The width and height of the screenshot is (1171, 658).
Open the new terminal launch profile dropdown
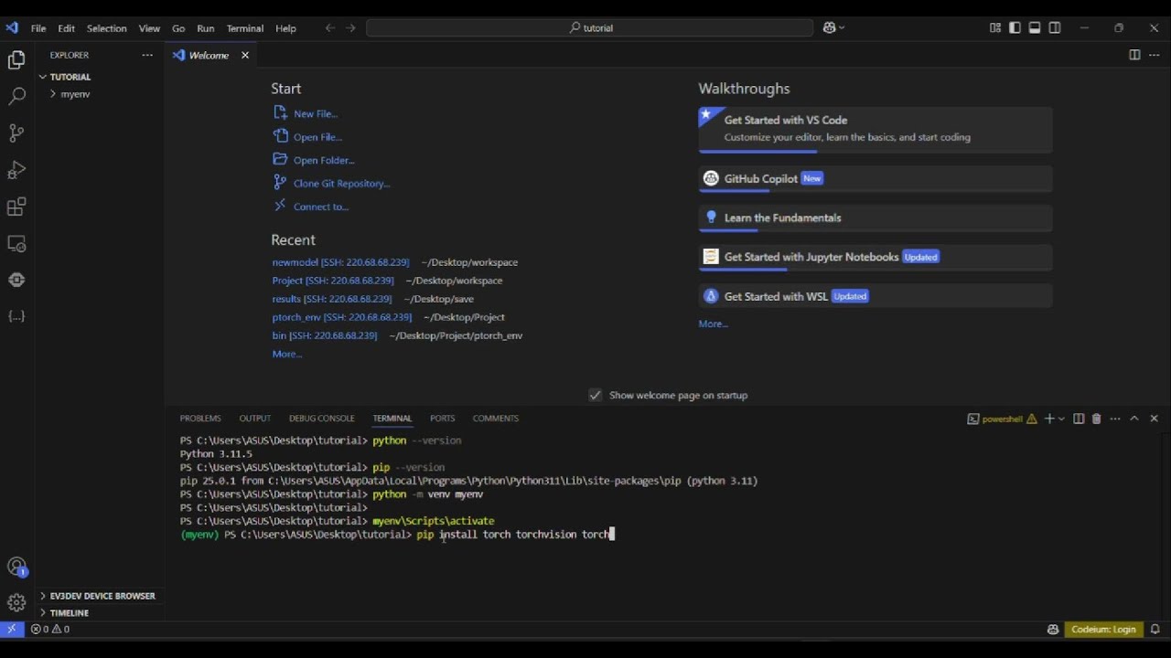(1061, 419)
